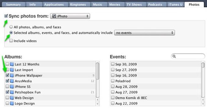Select the Photos tab
This screenshot has width=207, height=108.
194,5
